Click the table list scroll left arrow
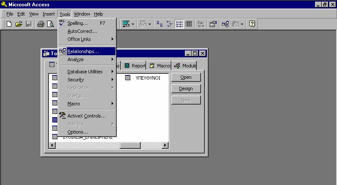Image resolution: width=337 pixels, height=185 pixels. pos(52,145)
